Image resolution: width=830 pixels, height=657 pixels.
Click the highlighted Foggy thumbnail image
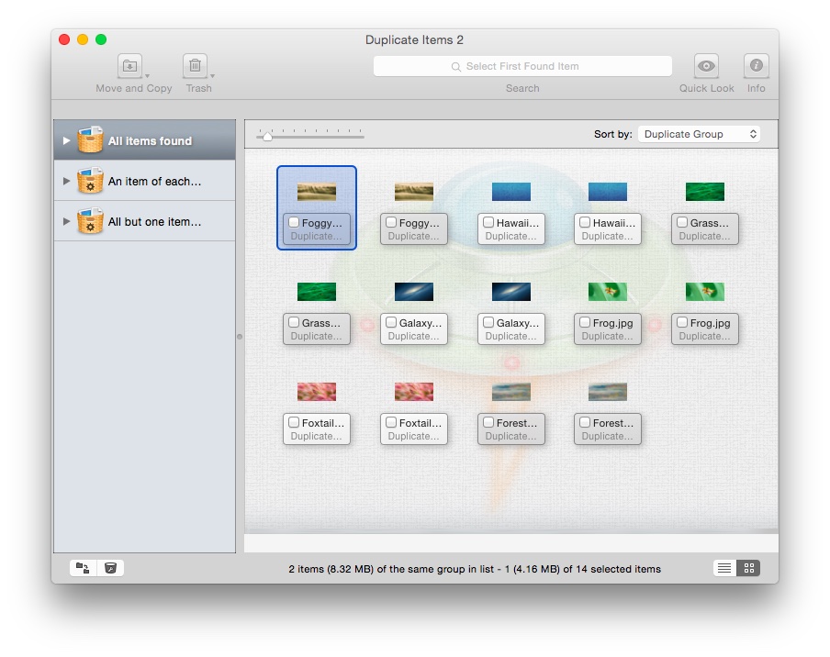coord(317,192)
